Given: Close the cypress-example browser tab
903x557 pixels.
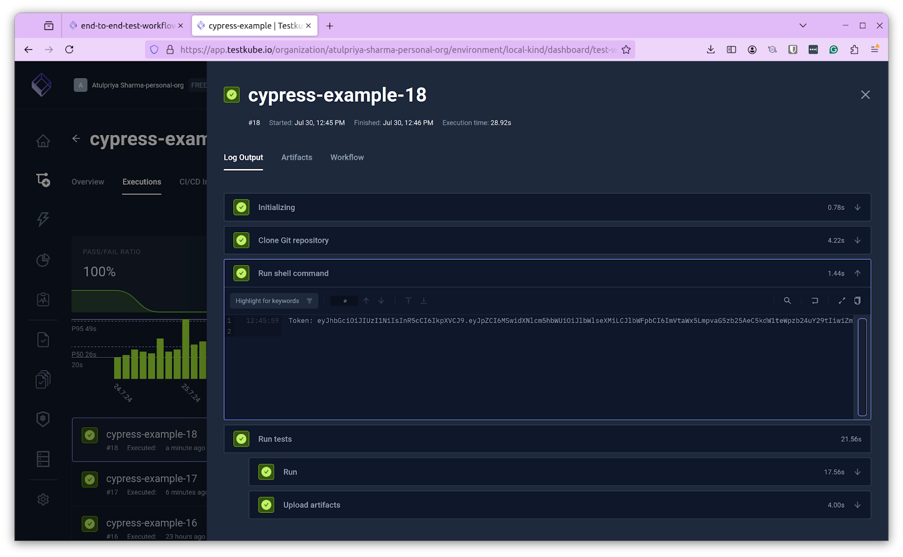Looking at the screenshot, I should point(309,25).
